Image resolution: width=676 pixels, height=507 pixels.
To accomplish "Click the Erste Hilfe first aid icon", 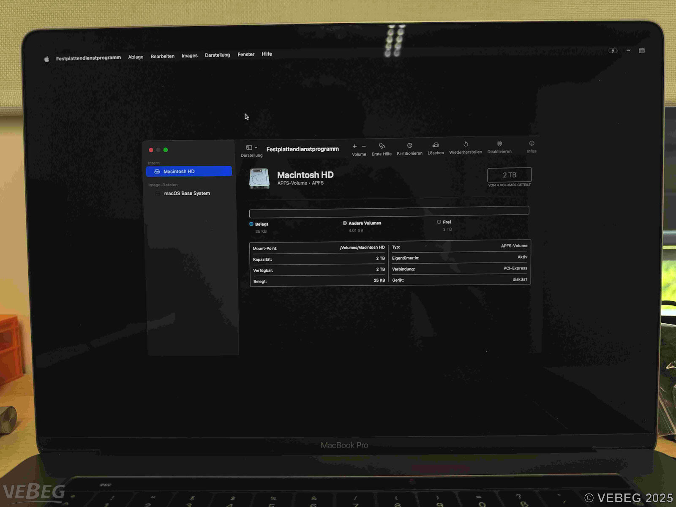I will [x=382, y=146].
